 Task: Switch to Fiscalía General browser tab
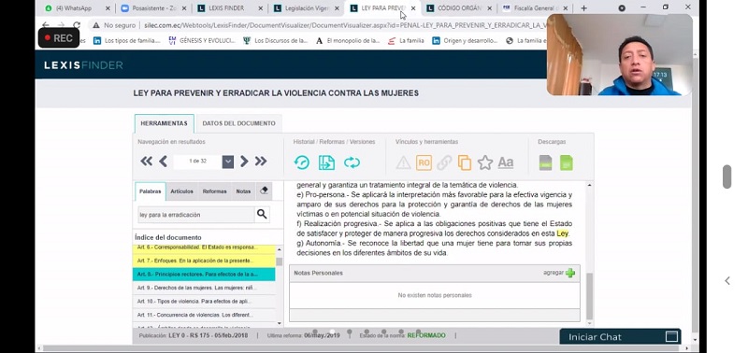[x=535, y=8]
